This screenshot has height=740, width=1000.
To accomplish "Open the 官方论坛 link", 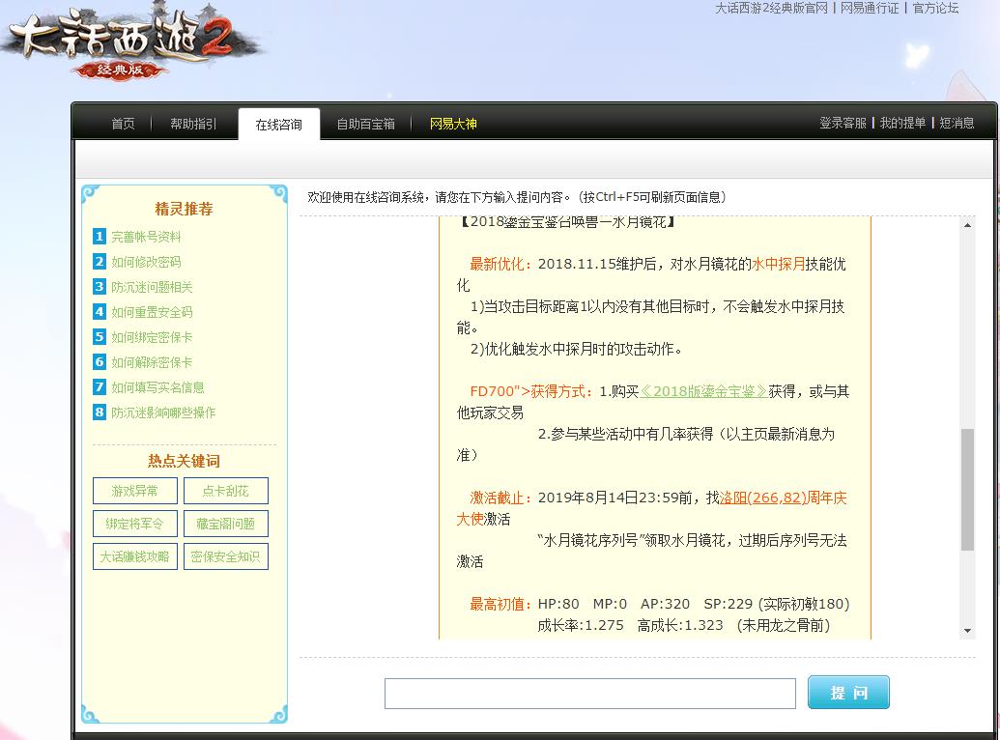I will point(935,8).
